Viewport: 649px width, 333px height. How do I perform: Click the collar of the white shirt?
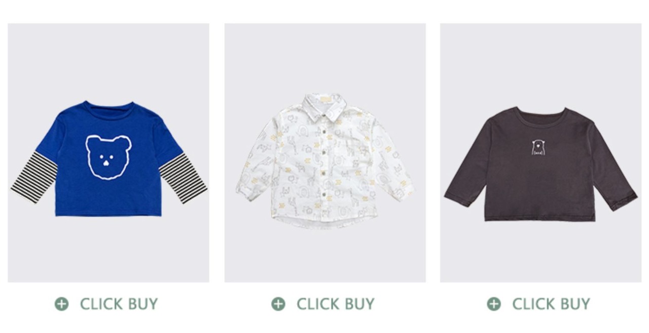(324, 106)
